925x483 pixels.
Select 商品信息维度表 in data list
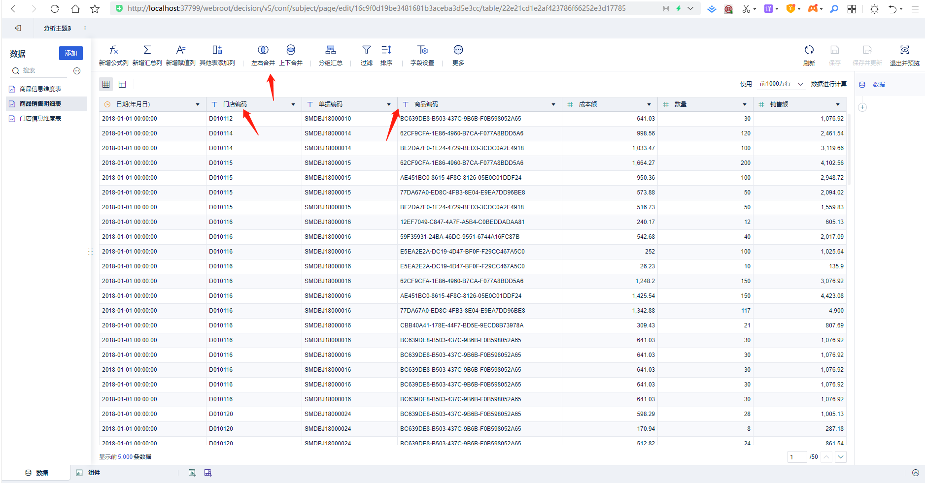point(46,89)
